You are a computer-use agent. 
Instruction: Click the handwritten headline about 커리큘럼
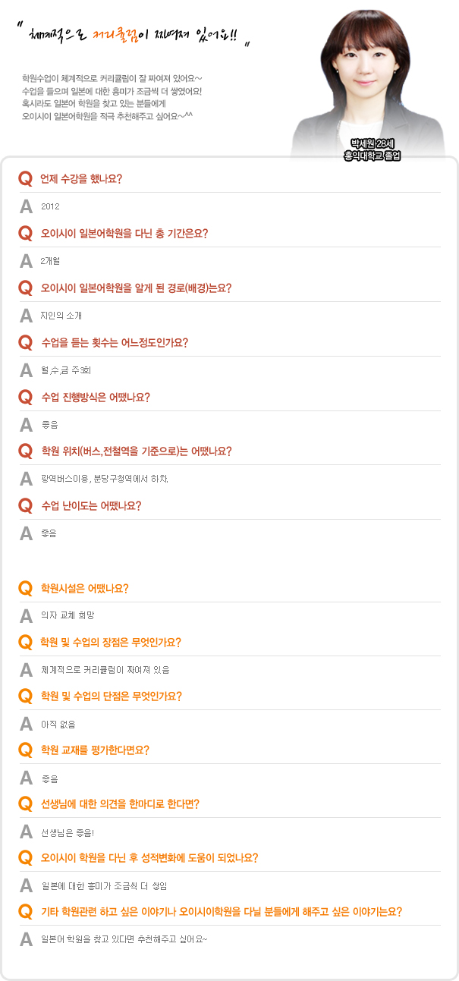point(137,36)
